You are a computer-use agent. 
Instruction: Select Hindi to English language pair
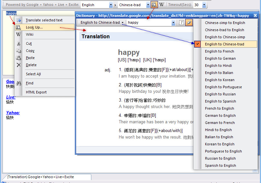click(226, 130)
